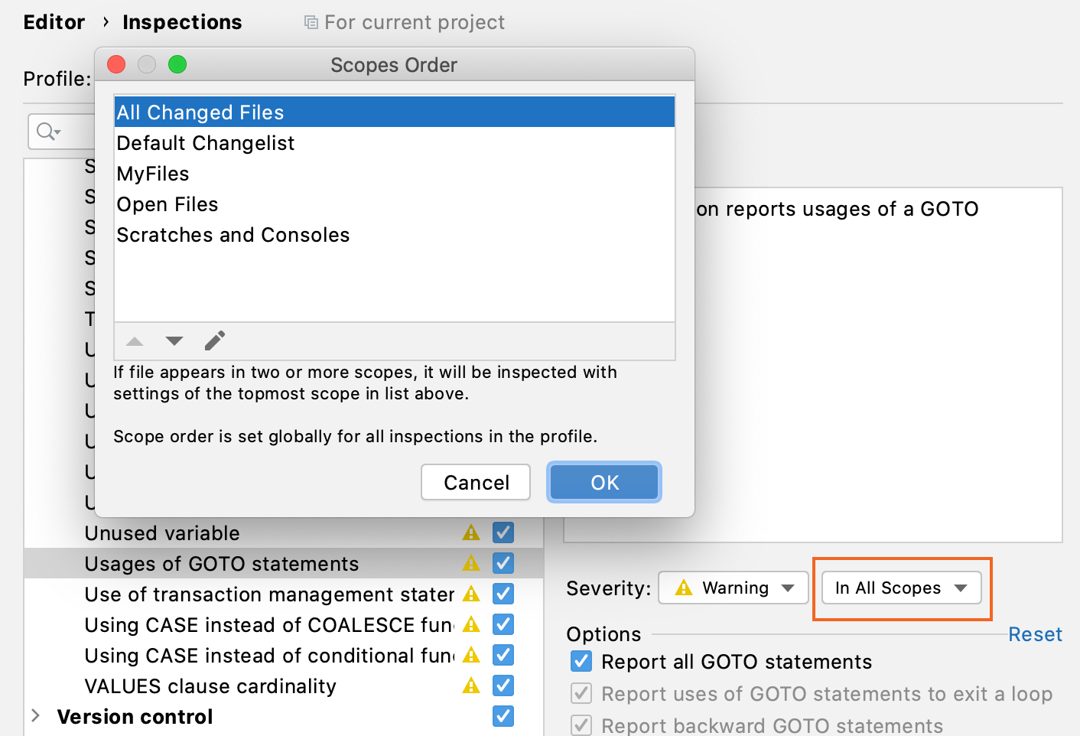Image resolution: width=1080 pixels, height=736 pixels.
Task: Expand the Version control tree node
Action: [x=36, y=716]
